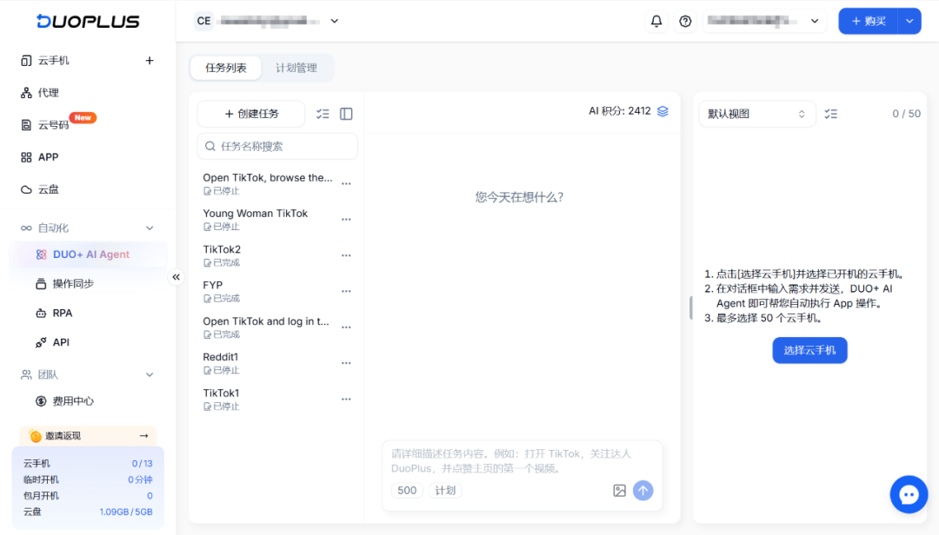Select the 'Open TikTok and log in t...' task
The width and height of the screenshot is (939, 535).
coord(267,327)
